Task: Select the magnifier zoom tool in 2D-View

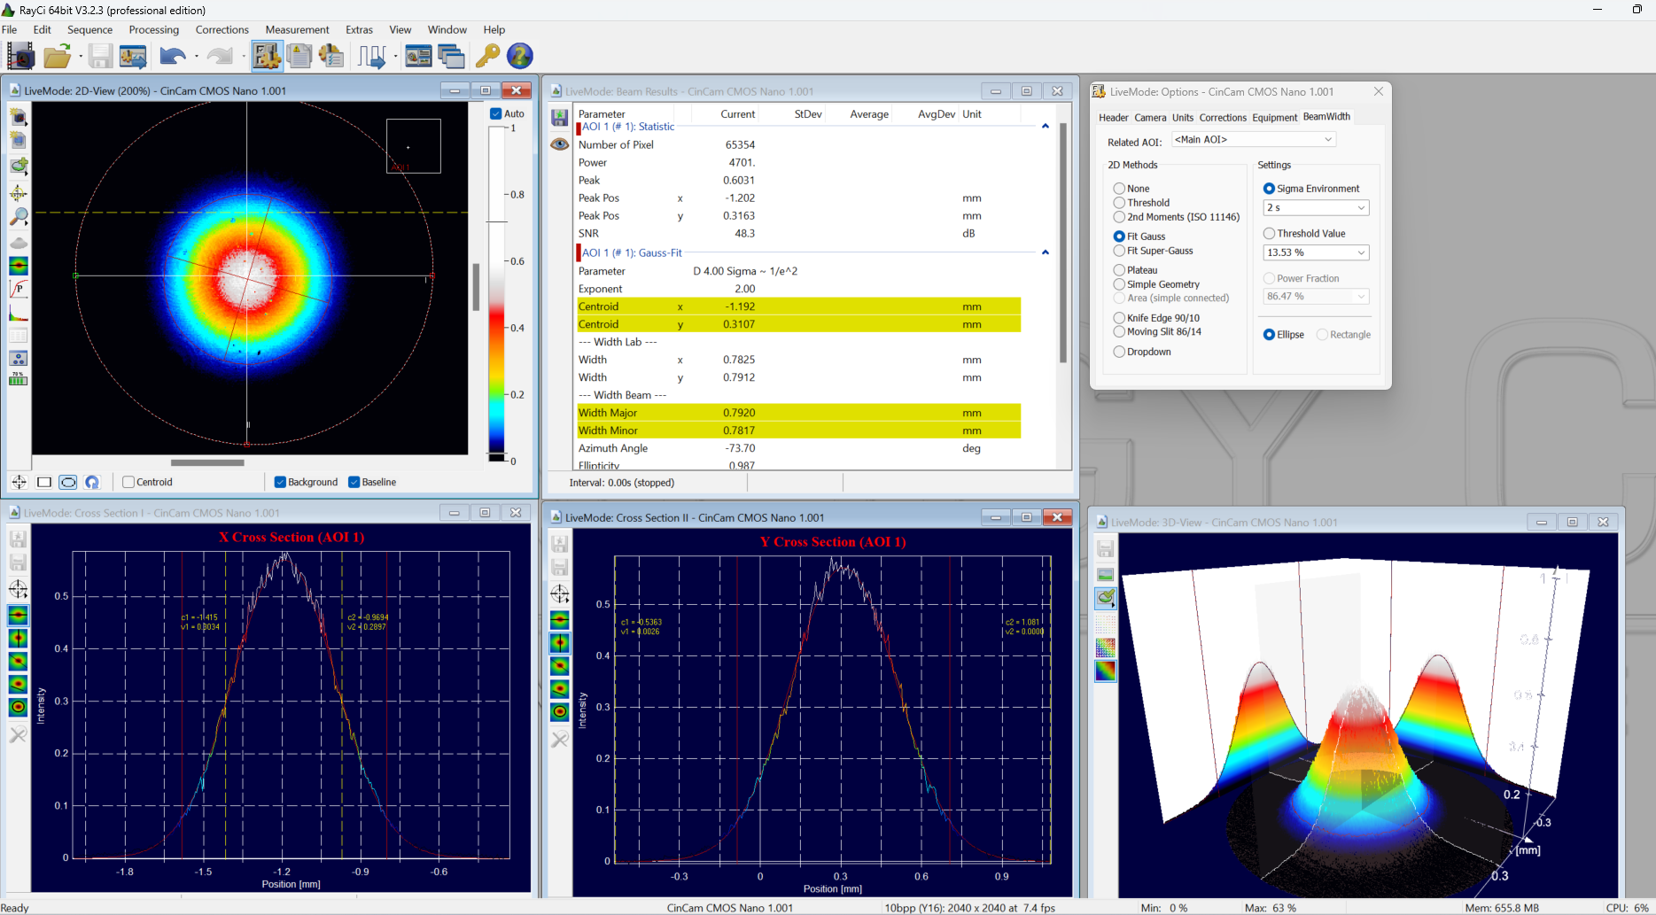Action: tap(18, 217)
